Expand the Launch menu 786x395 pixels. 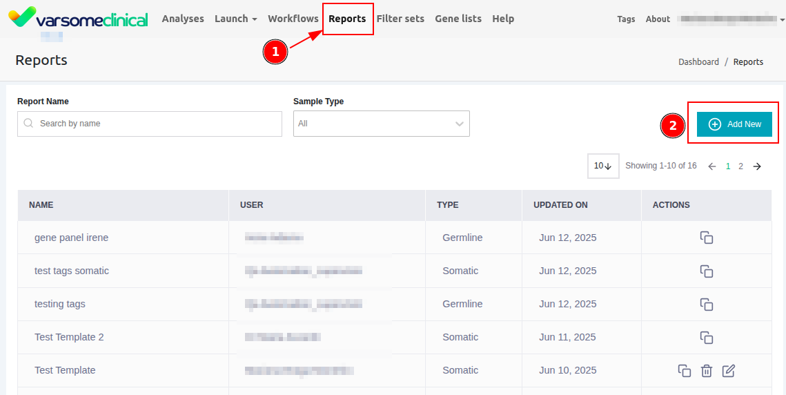pyautogui.click(x=235, y=19)
